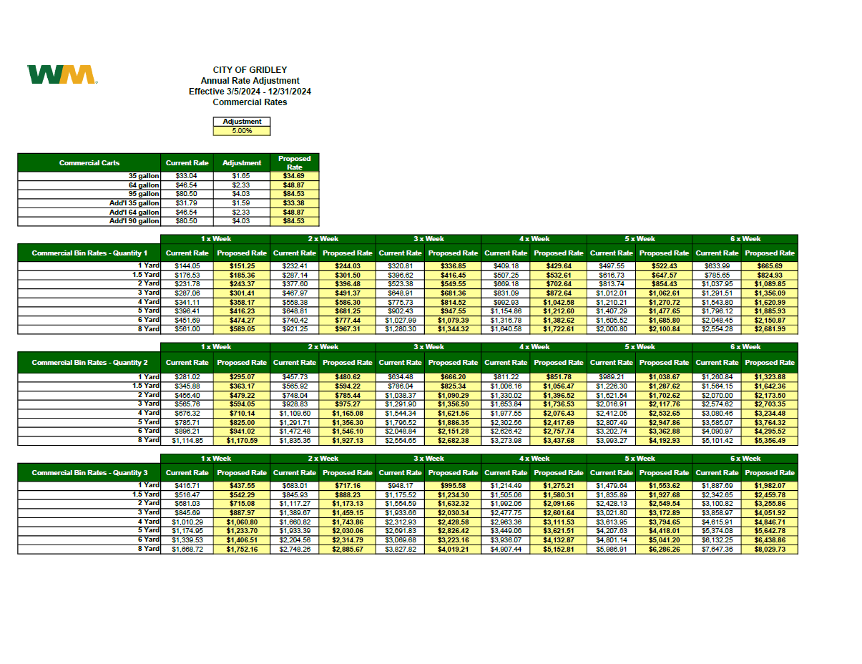Click the WM logo
This screenshot has width=862, height=664.
coord(62,74)
